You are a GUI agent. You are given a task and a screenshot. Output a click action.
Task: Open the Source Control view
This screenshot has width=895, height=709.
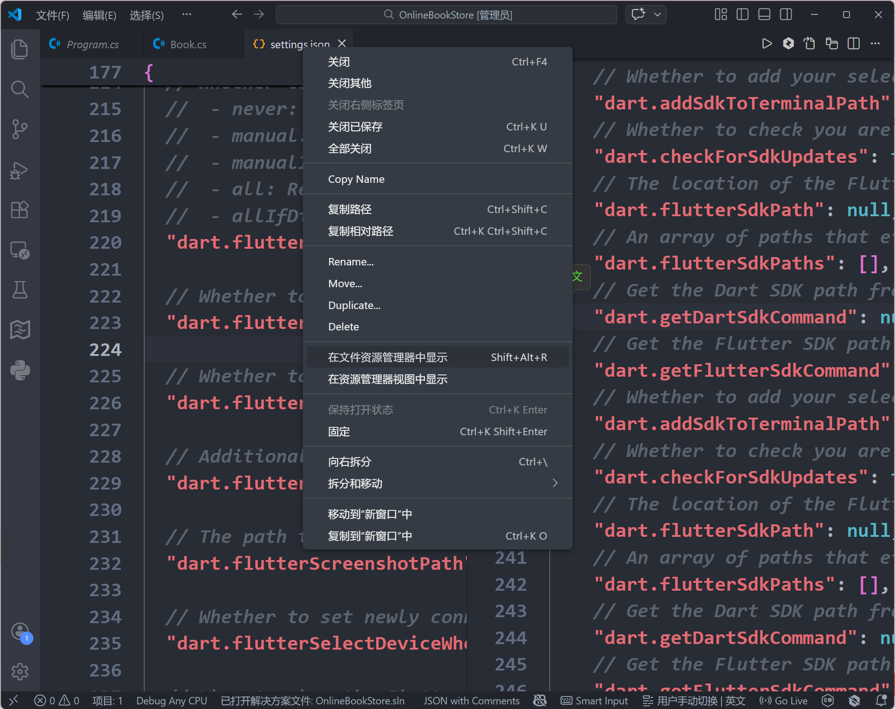pos(19,129)
